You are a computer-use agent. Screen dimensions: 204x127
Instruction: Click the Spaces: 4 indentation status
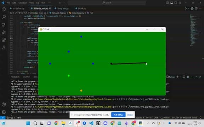140,118
